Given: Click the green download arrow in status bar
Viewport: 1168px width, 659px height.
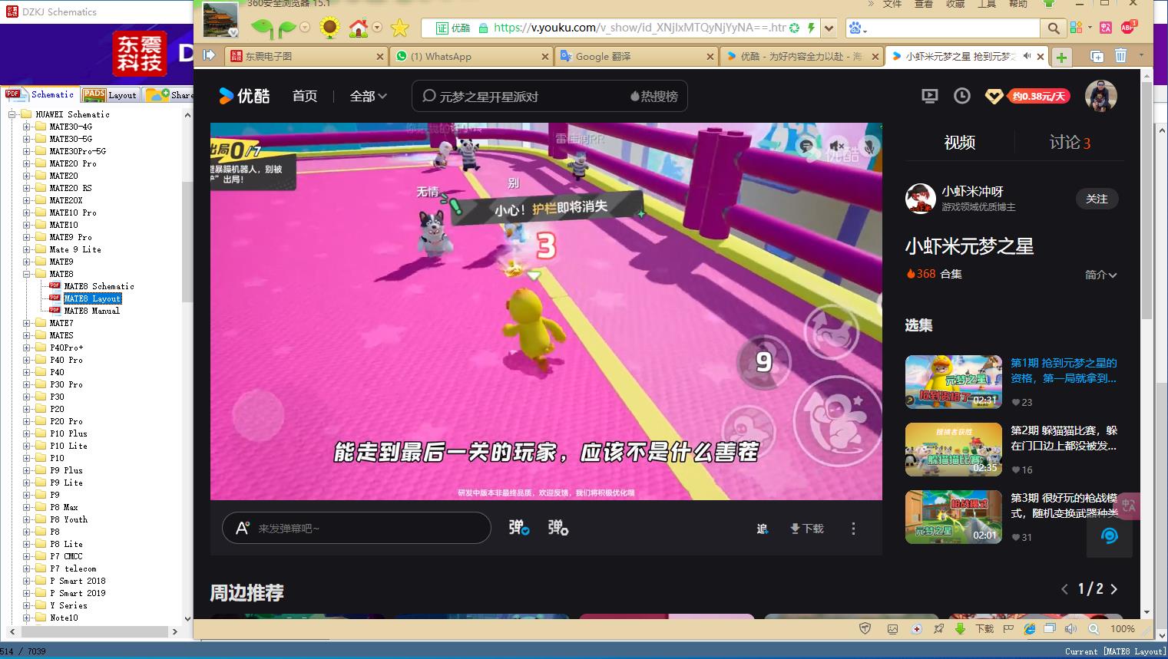Looking at the screenshot, I should click(x=960, y=628).
